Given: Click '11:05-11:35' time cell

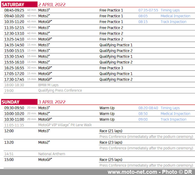Looking at the screenshot, I should tap(14, 125).
